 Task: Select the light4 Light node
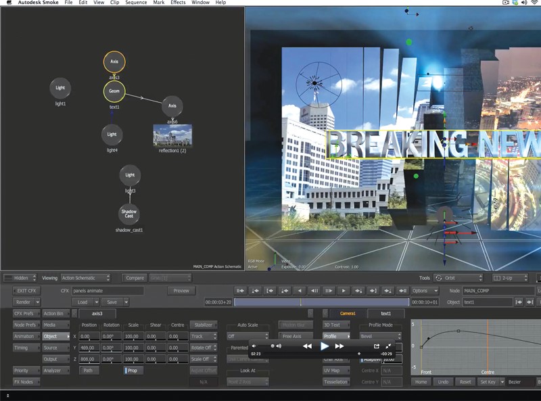point(112,135)
